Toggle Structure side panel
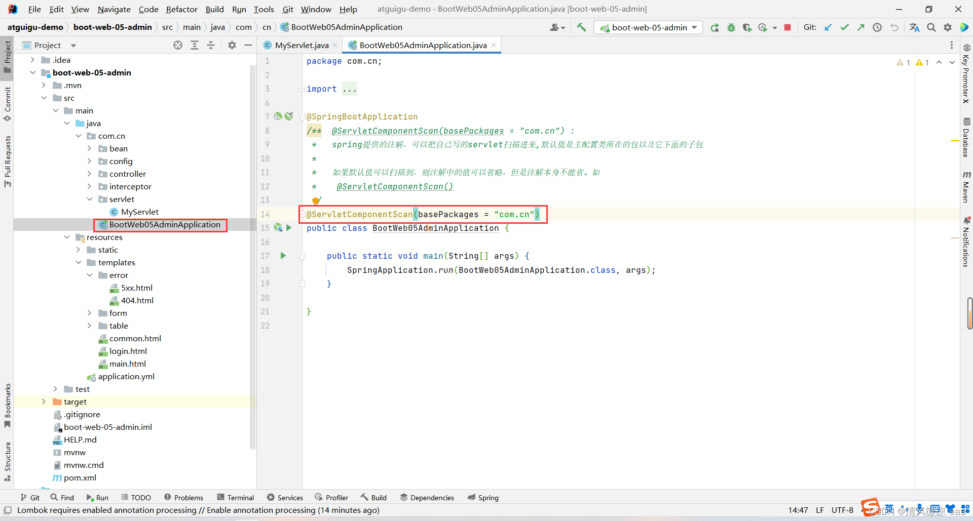This screenshot has height=521, width=973. [7, 462]
